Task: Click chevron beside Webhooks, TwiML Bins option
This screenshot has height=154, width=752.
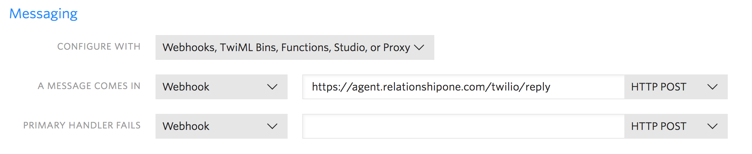Action: pos(419,47)
